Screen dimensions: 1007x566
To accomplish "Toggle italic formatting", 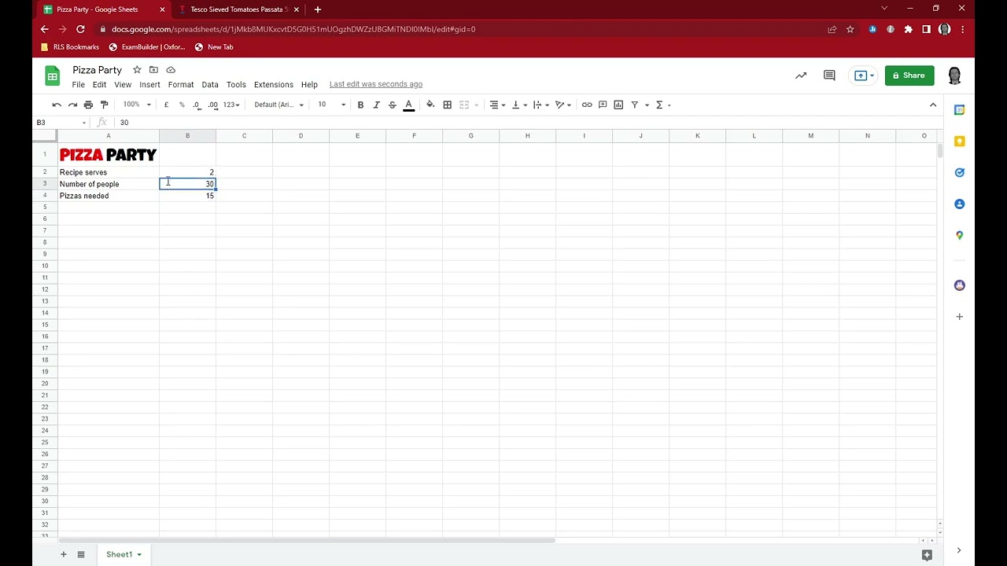I will click(376, 105).
